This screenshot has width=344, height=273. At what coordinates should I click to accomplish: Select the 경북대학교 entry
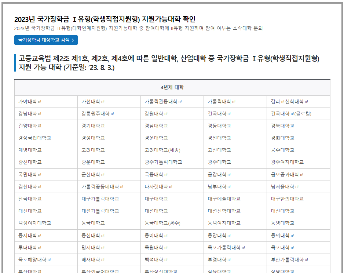[299, 126]
